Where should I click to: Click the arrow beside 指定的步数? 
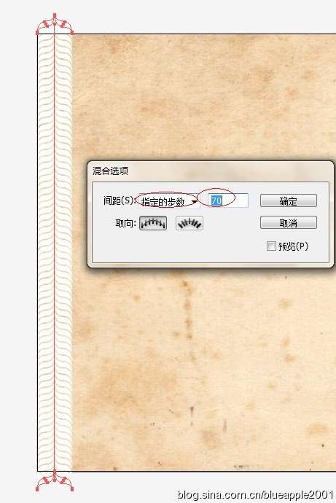point(195,202)
